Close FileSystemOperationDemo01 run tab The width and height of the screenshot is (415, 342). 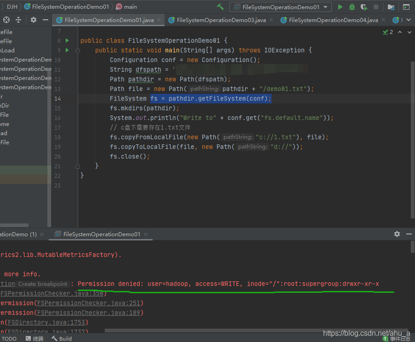pos(146,234)
